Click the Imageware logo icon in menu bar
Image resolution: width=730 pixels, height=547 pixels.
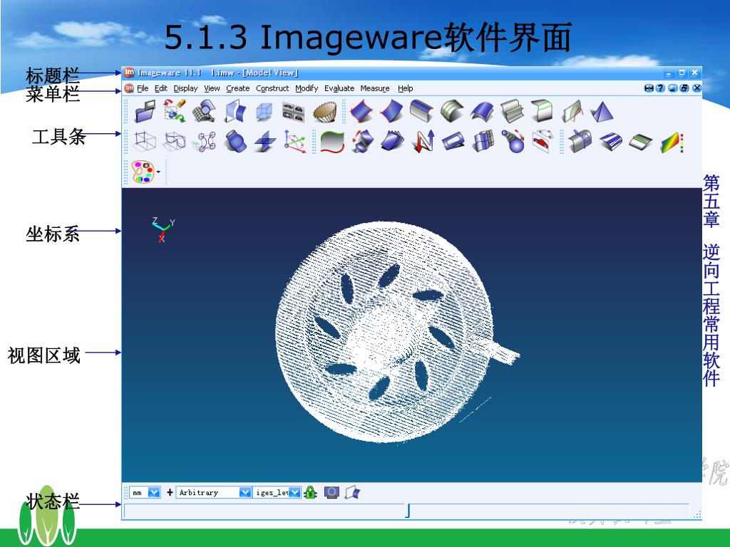(x=129, y=88)
